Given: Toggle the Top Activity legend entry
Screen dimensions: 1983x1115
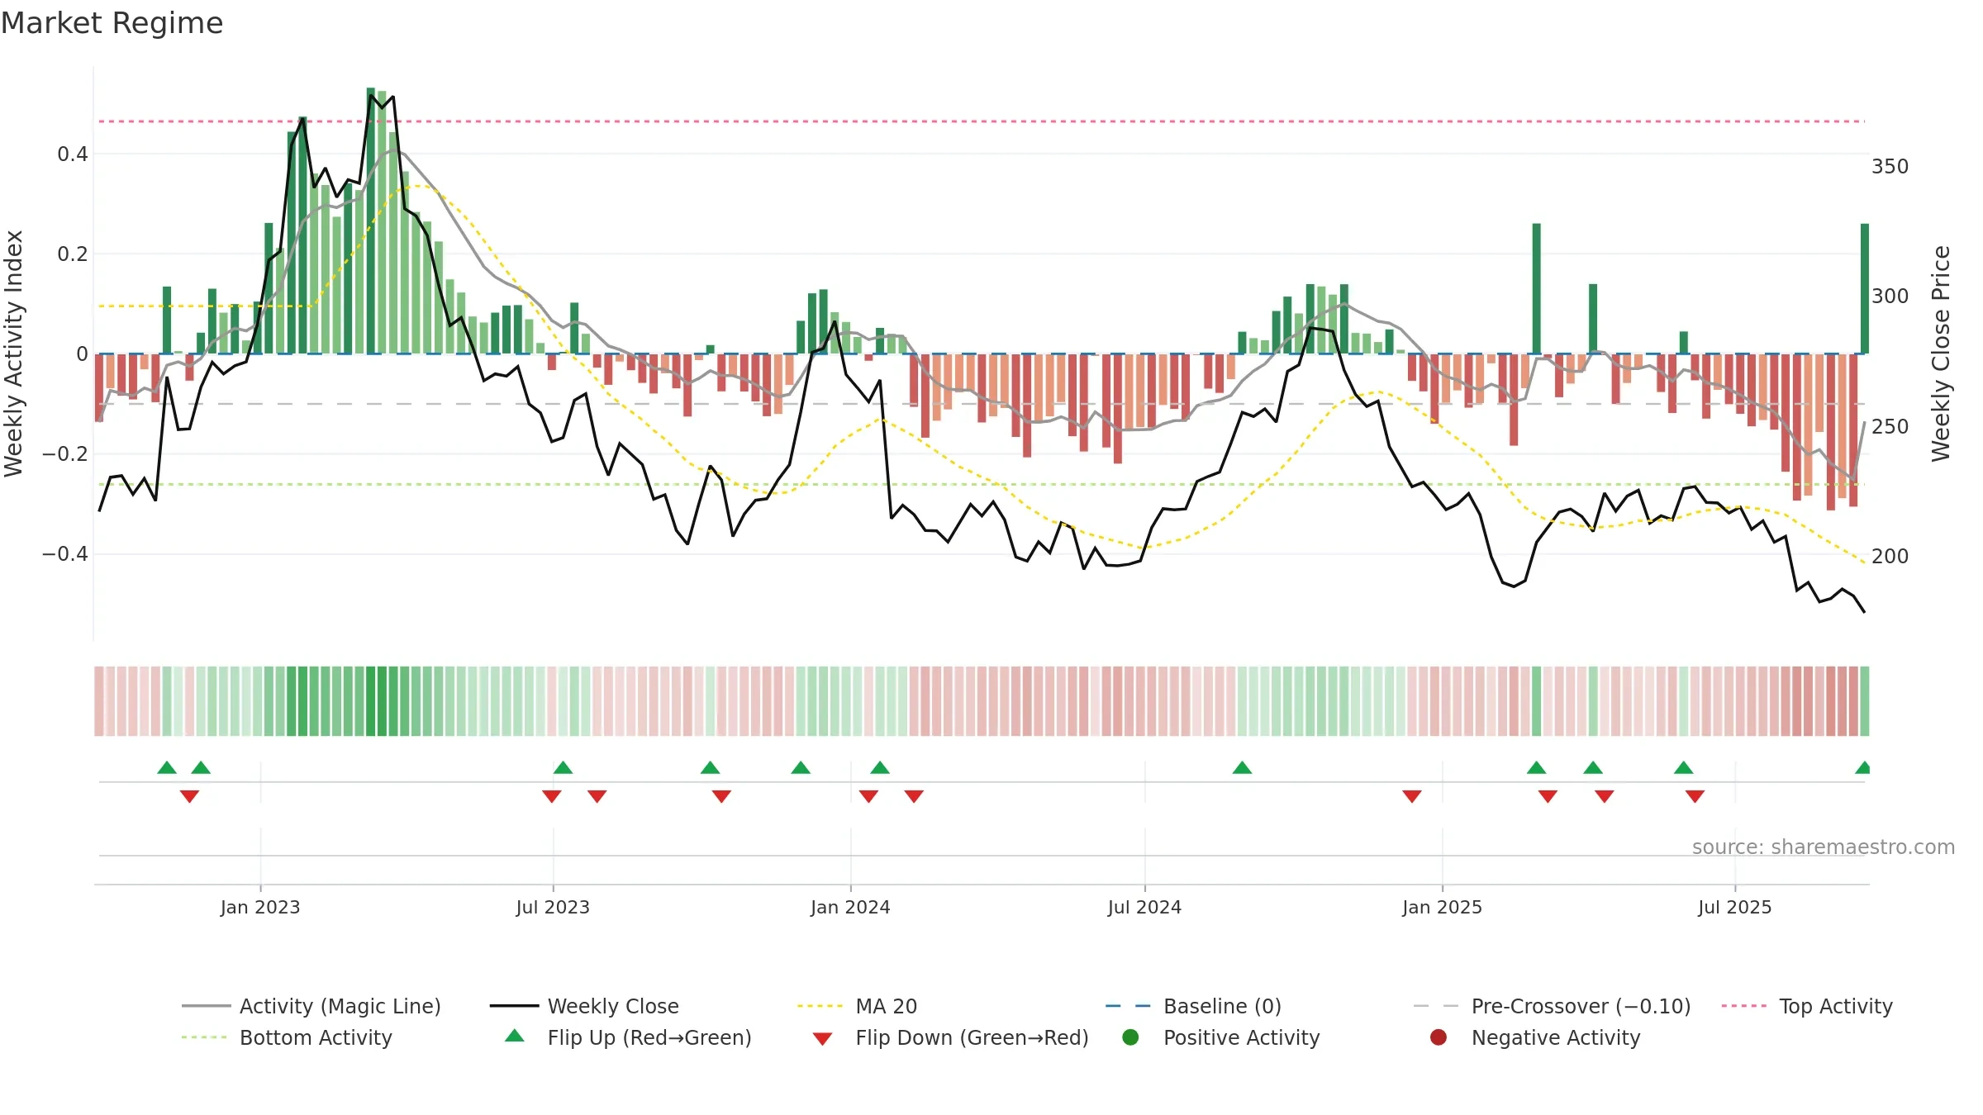Looking at the screenshot, I should coord(1807,1006).
